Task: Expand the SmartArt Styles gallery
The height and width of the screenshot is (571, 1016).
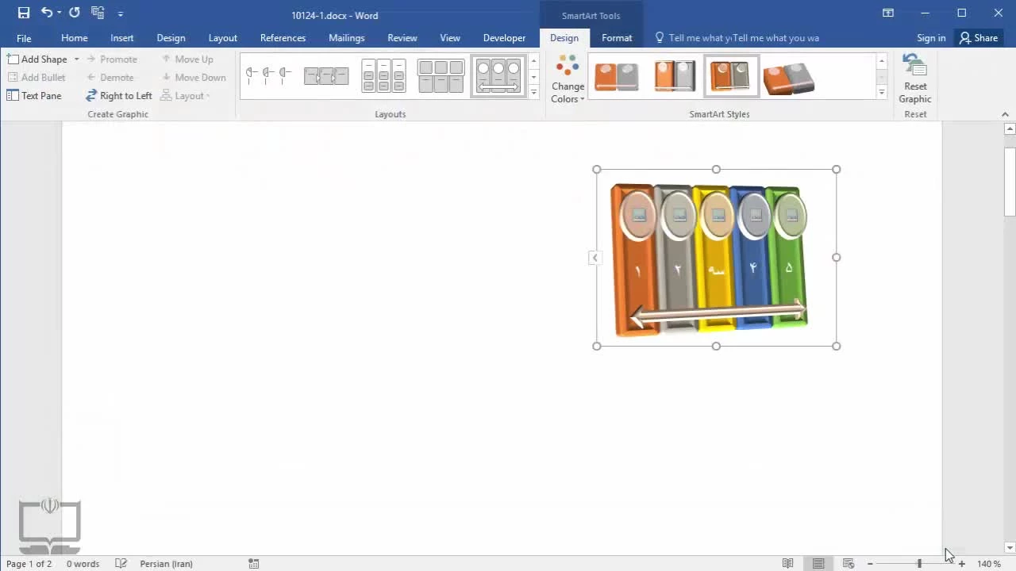Action: 881,94
